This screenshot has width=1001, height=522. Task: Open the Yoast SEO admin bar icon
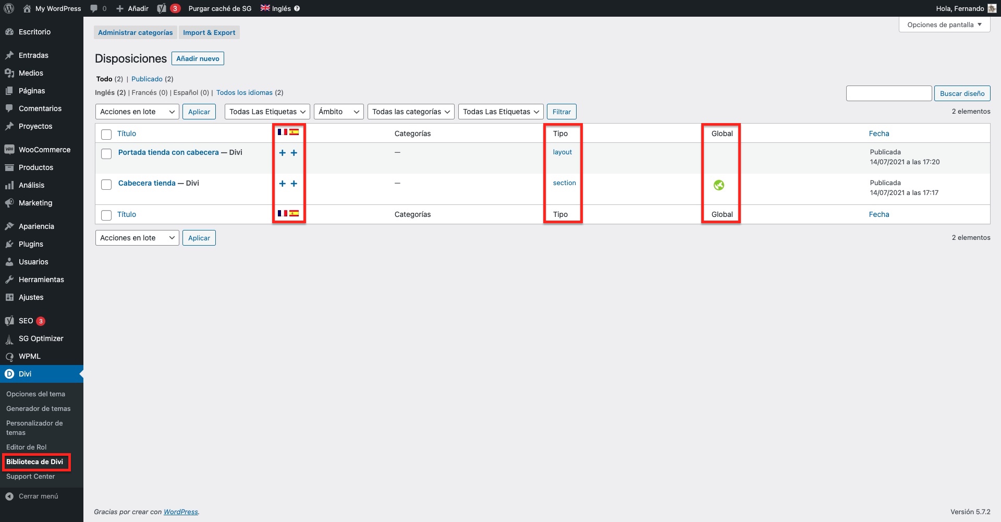tap(162, 8)
